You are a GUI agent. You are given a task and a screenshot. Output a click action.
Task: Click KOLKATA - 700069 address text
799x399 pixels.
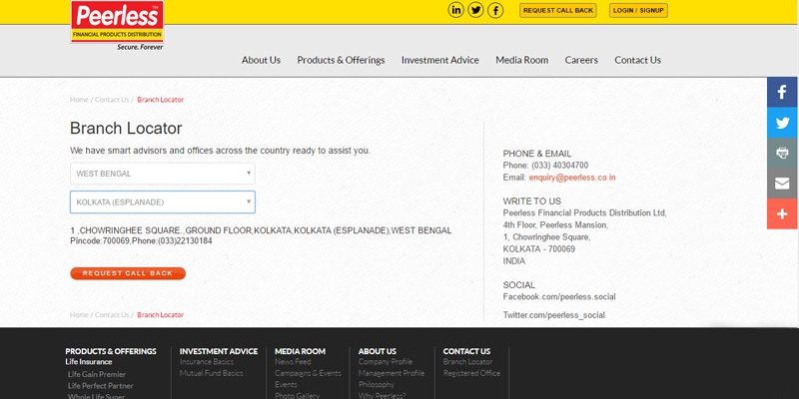(539, 248)
